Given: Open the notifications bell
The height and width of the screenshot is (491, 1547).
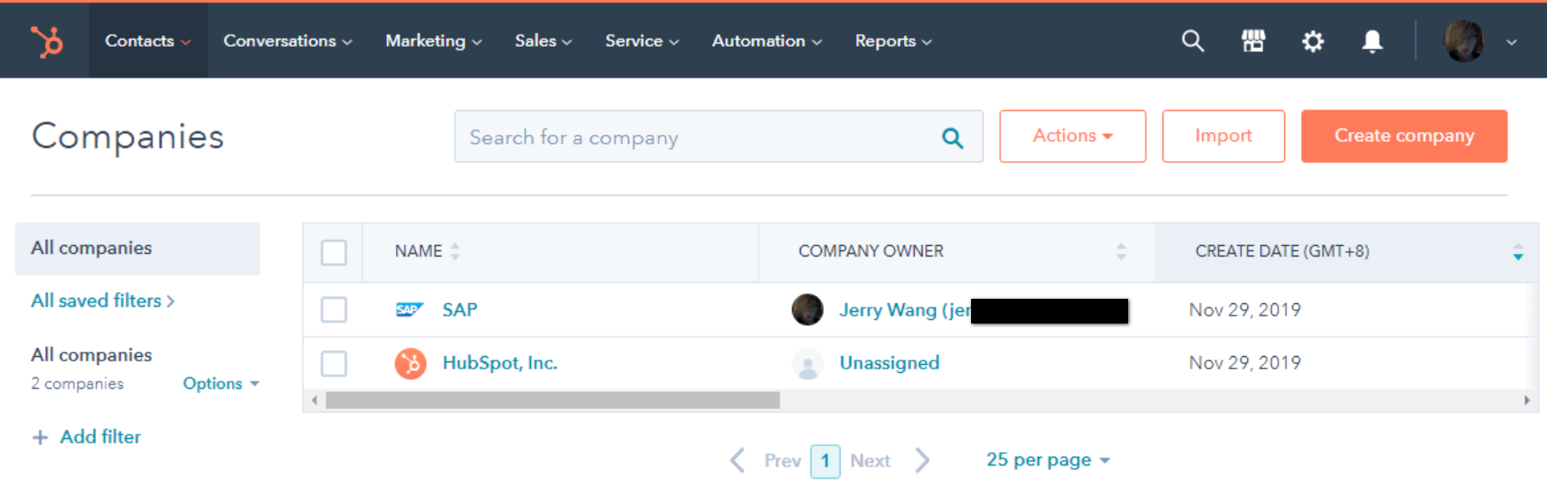Looking at the screenshot, I should (1371, 41).
